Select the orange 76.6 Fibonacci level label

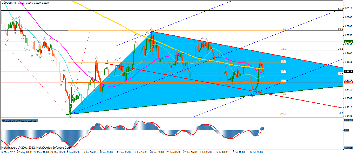click(284, 94)
